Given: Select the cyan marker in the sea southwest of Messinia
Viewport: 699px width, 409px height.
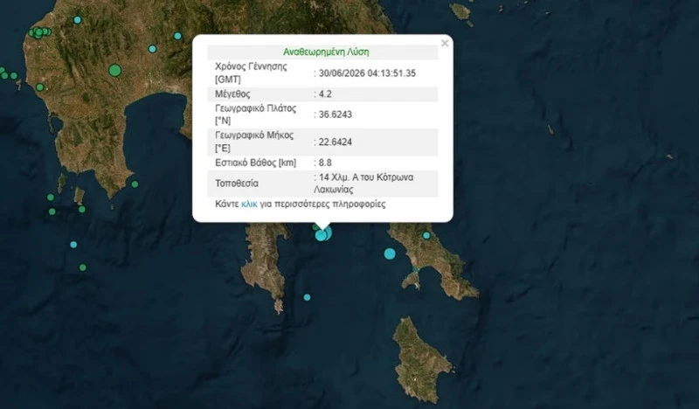Looking at the screenshot, I should tap(73, 245).
